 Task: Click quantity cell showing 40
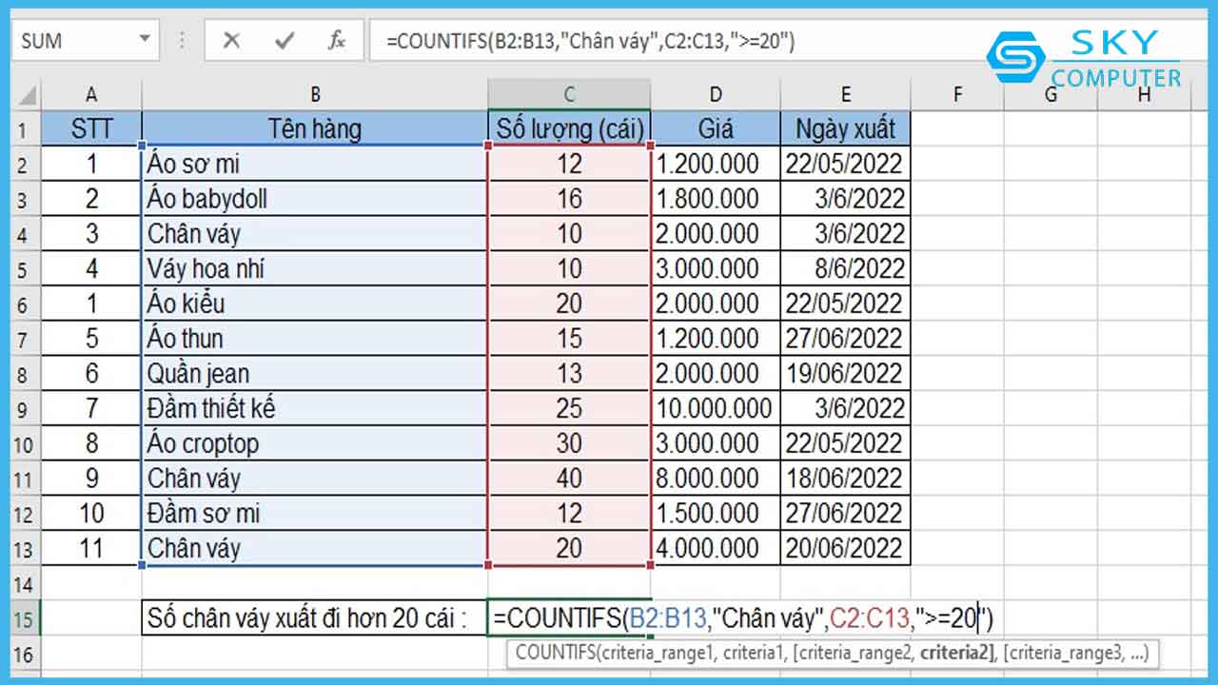coord(569,479)
